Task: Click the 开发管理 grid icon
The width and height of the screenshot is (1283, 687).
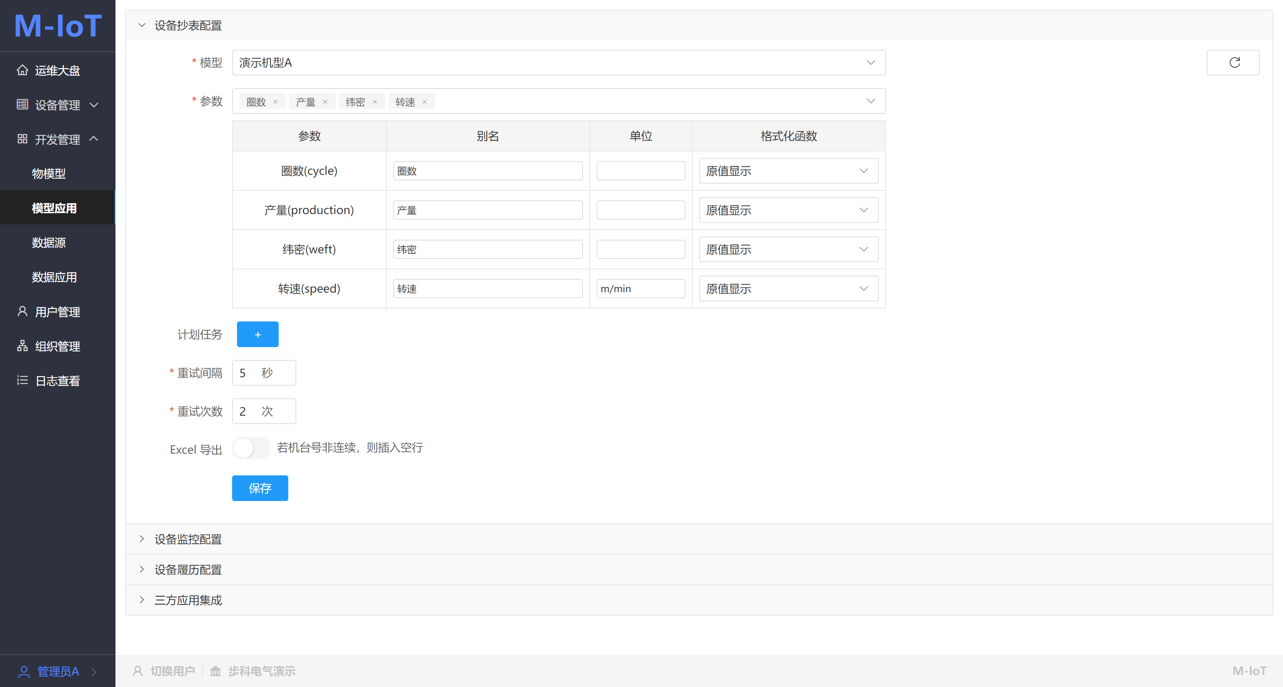Action: 22,139
